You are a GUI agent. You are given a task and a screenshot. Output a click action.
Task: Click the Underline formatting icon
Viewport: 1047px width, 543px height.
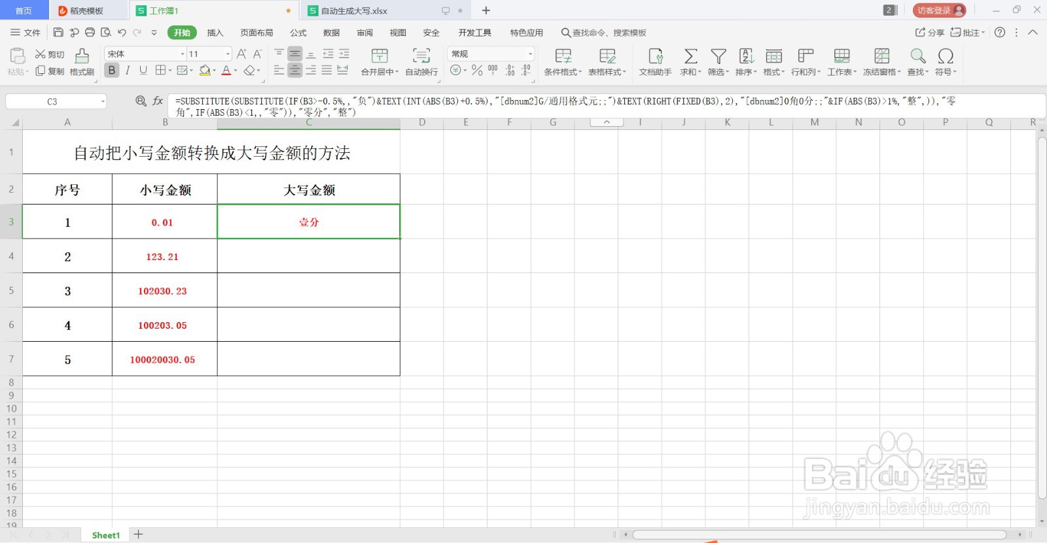point(143,71)
